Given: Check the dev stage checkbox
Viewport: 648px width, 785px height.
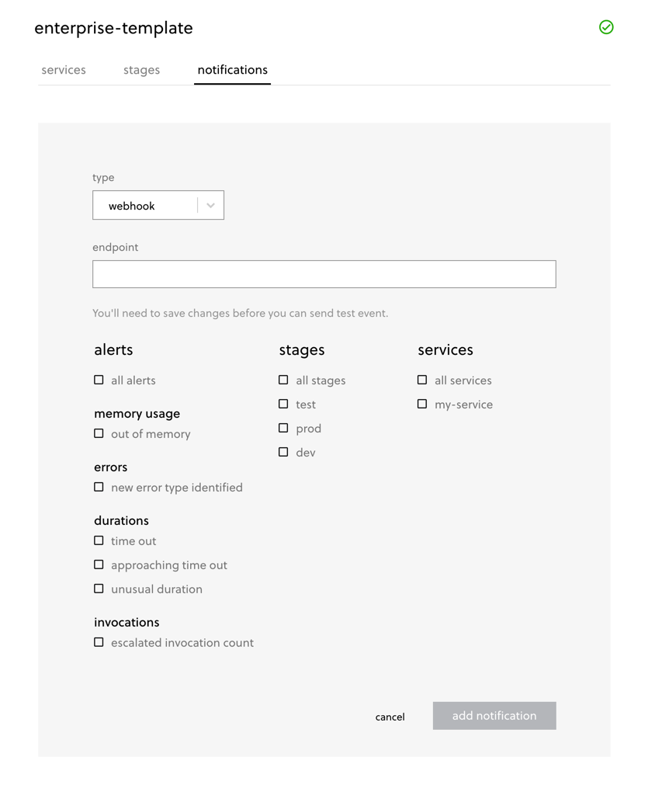Looking at the screenshot, I should [x=283, y=451].
